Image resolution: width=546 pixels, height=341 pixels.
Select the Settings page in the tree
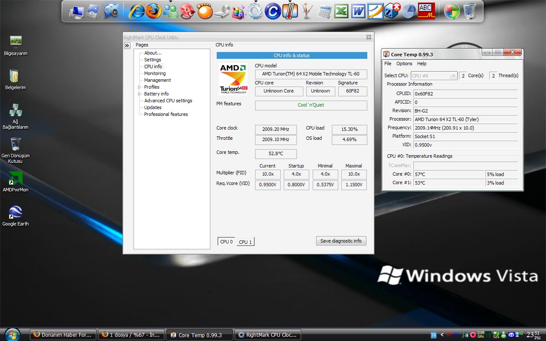point(153,60)
